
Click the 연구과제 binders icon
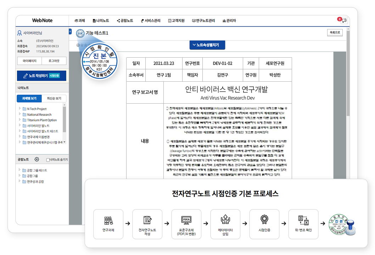tap(108, 220)
